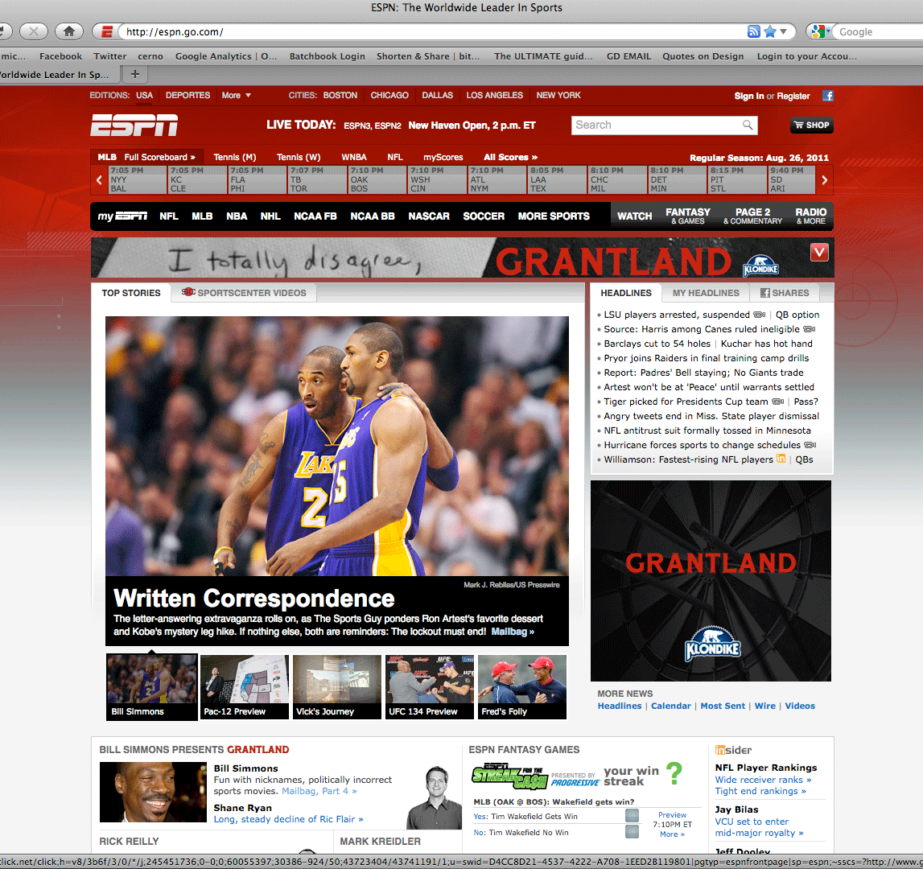
Task: Click the ESPN logo
Action: point(134,126)
